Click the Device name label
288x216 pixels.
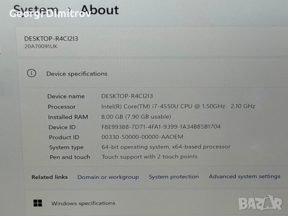pyautogui.click(x=66, y=96)
